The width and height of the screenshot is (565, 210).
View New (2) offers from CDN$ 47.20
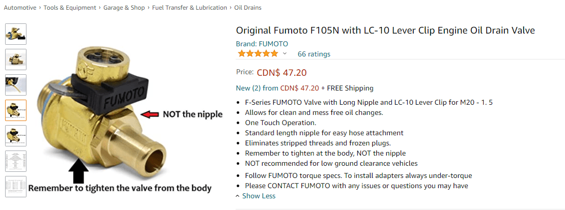point(277,88)
